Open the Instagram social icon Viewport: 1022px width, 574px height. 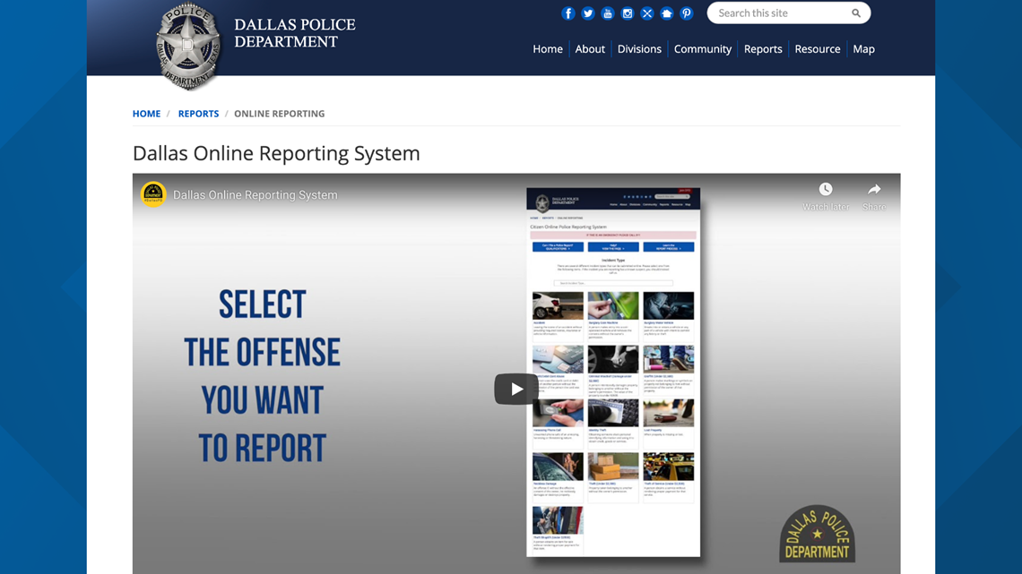pos(627,13)
